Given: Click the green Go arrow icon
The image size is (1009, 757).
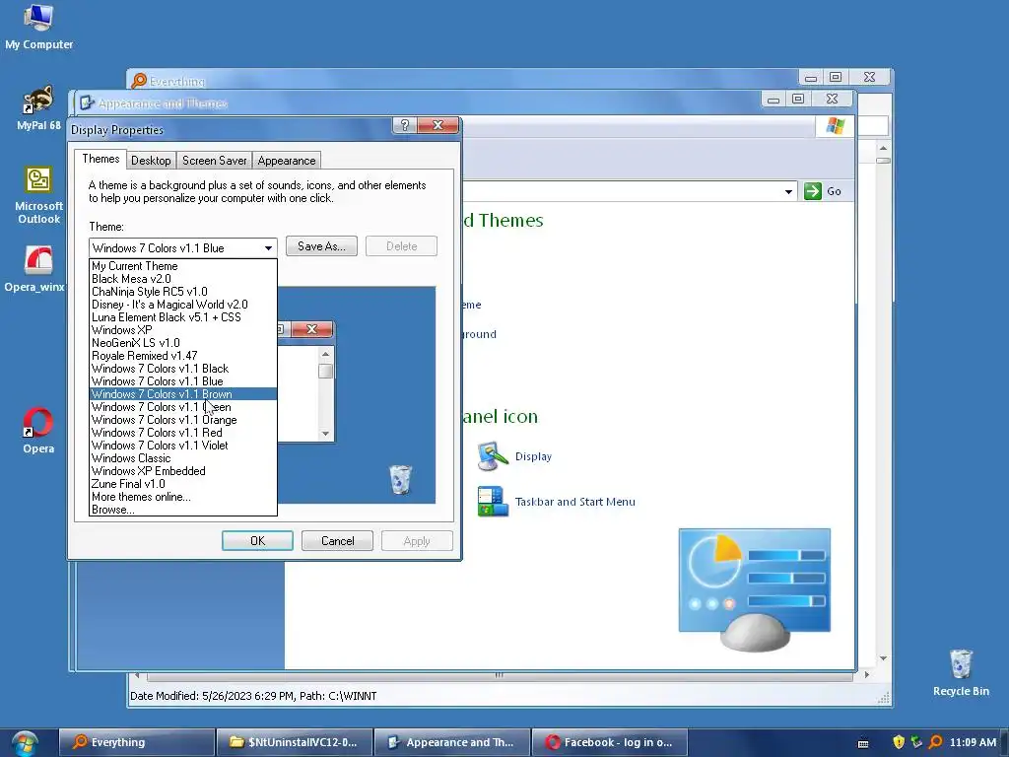Looking at the screenshot, I should click(813, 191).
